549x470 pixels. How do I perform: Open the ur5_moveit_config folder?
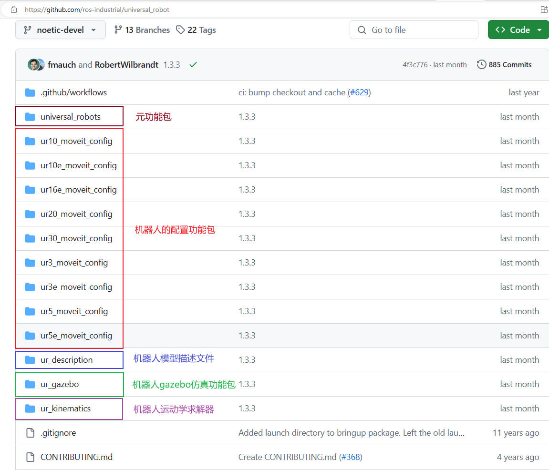click(x=74, y=311)
